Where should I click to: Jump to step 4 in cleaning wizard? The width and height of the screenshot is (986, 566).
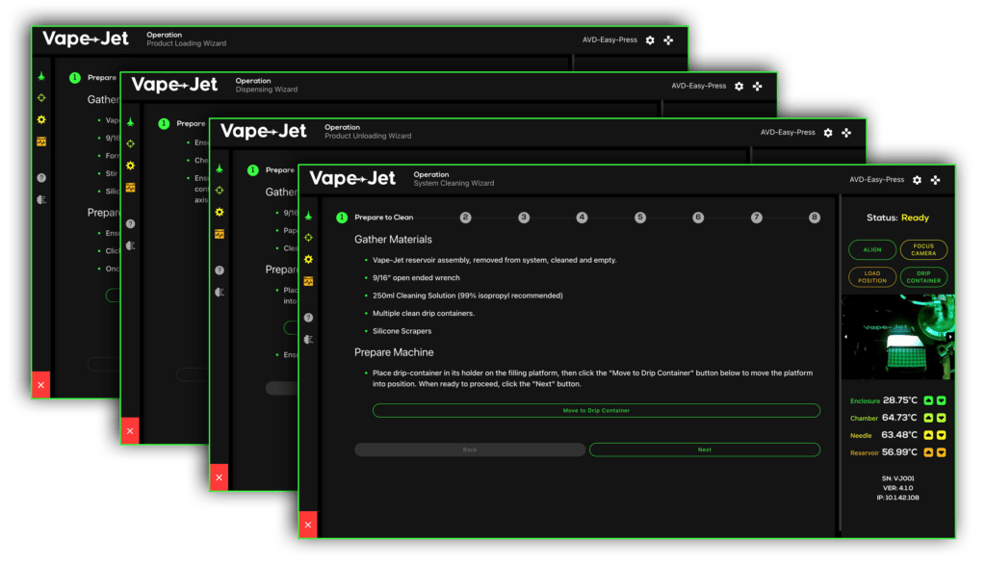click(x=582, y=218)
